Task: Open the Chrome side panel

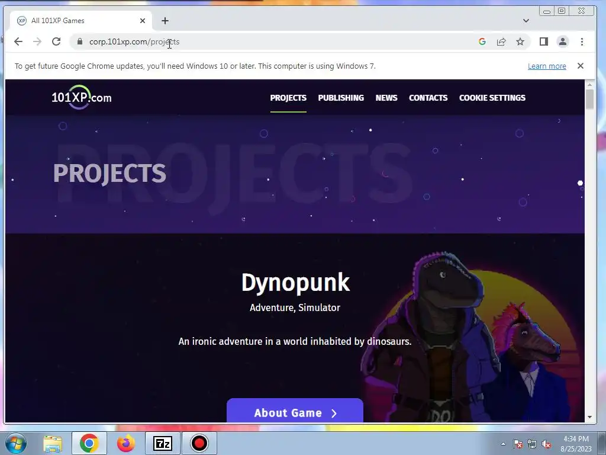Action: pyautogui.click(x=544, y=42)
